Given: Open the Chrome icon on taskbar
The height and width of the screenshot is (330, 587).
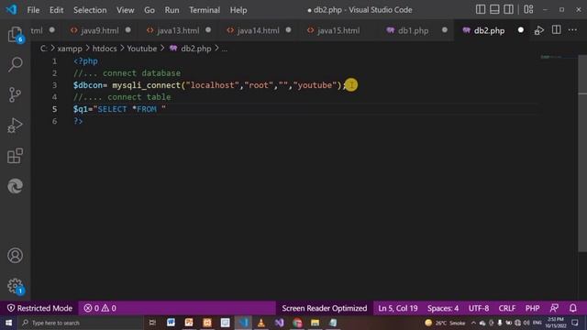Looking at the screenshot, I should [x=297, y=323].
